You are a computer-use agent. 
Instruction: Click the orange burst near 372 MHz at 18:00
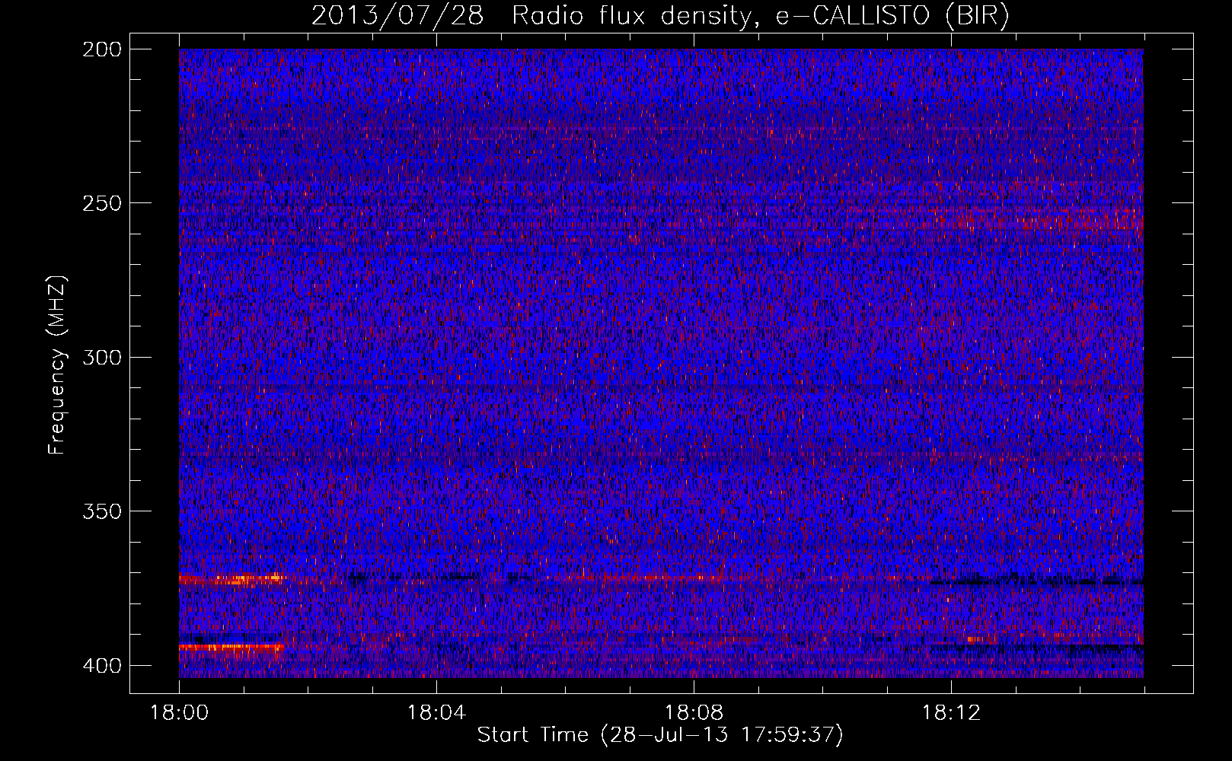click(x=233, y=579)
